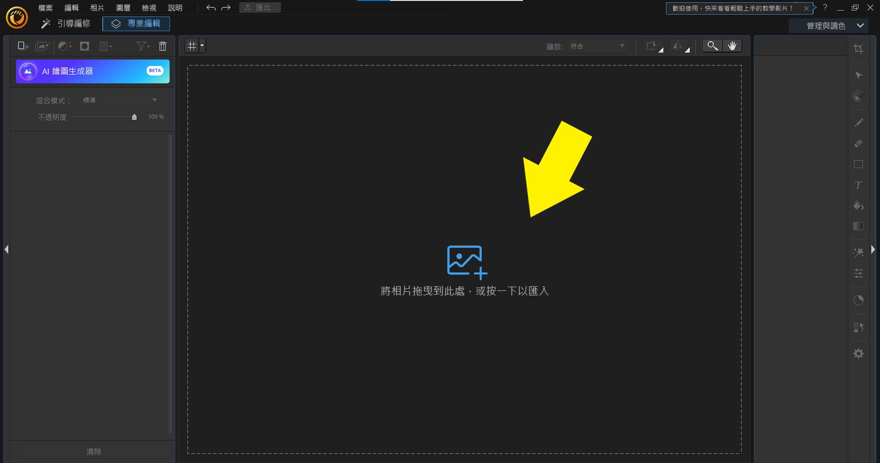Select the paint bucket fill tool
Screen dimensions: 880x463
[858, 206]
